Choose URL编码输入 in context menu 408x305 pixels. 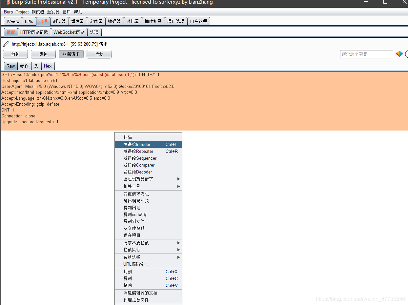coord(148,264)
